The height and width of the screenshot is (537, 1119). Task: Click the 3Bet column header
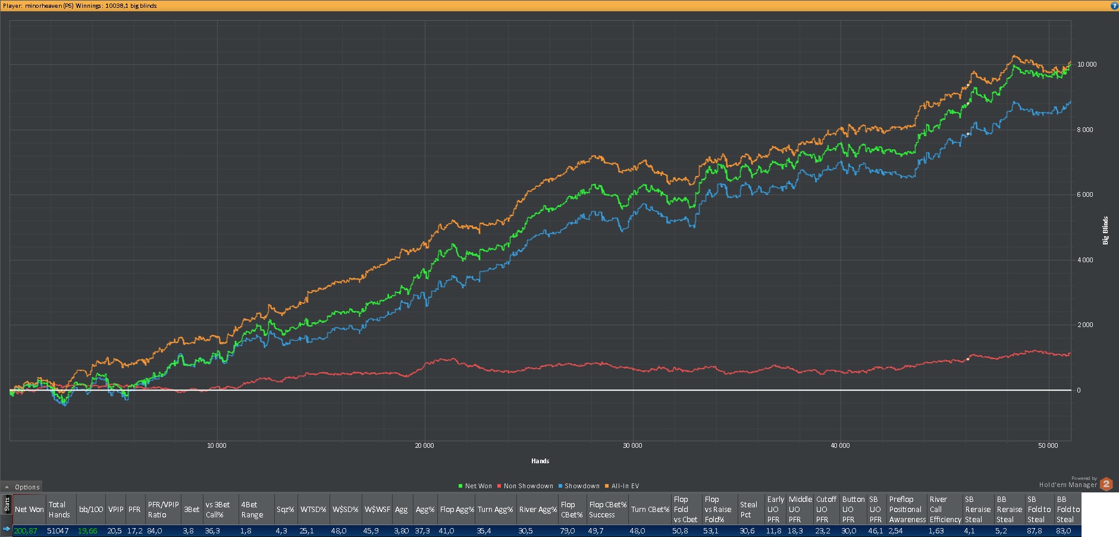point(192,509)
